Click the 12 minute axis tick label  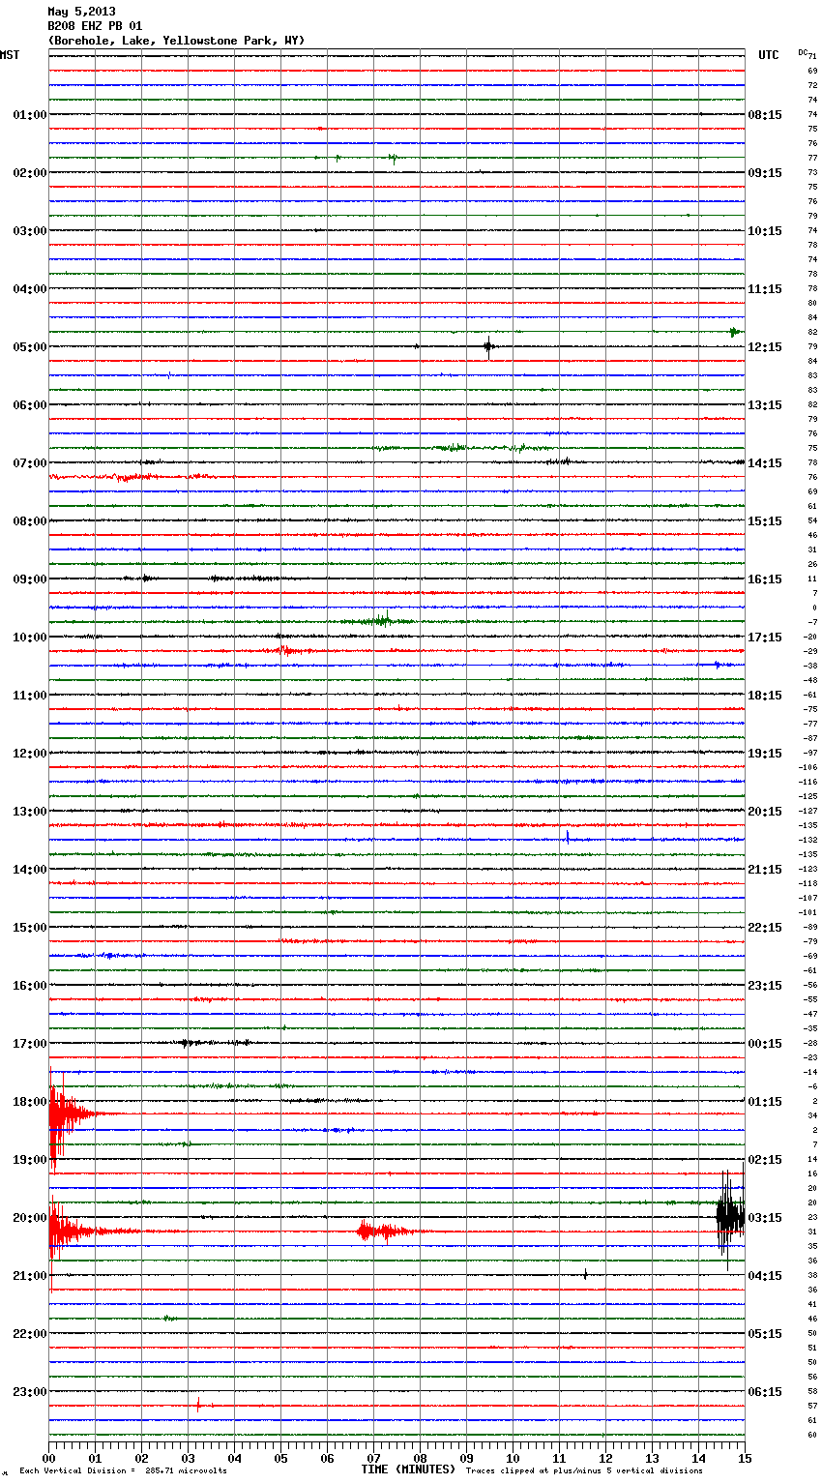(x=605, y=1458)
